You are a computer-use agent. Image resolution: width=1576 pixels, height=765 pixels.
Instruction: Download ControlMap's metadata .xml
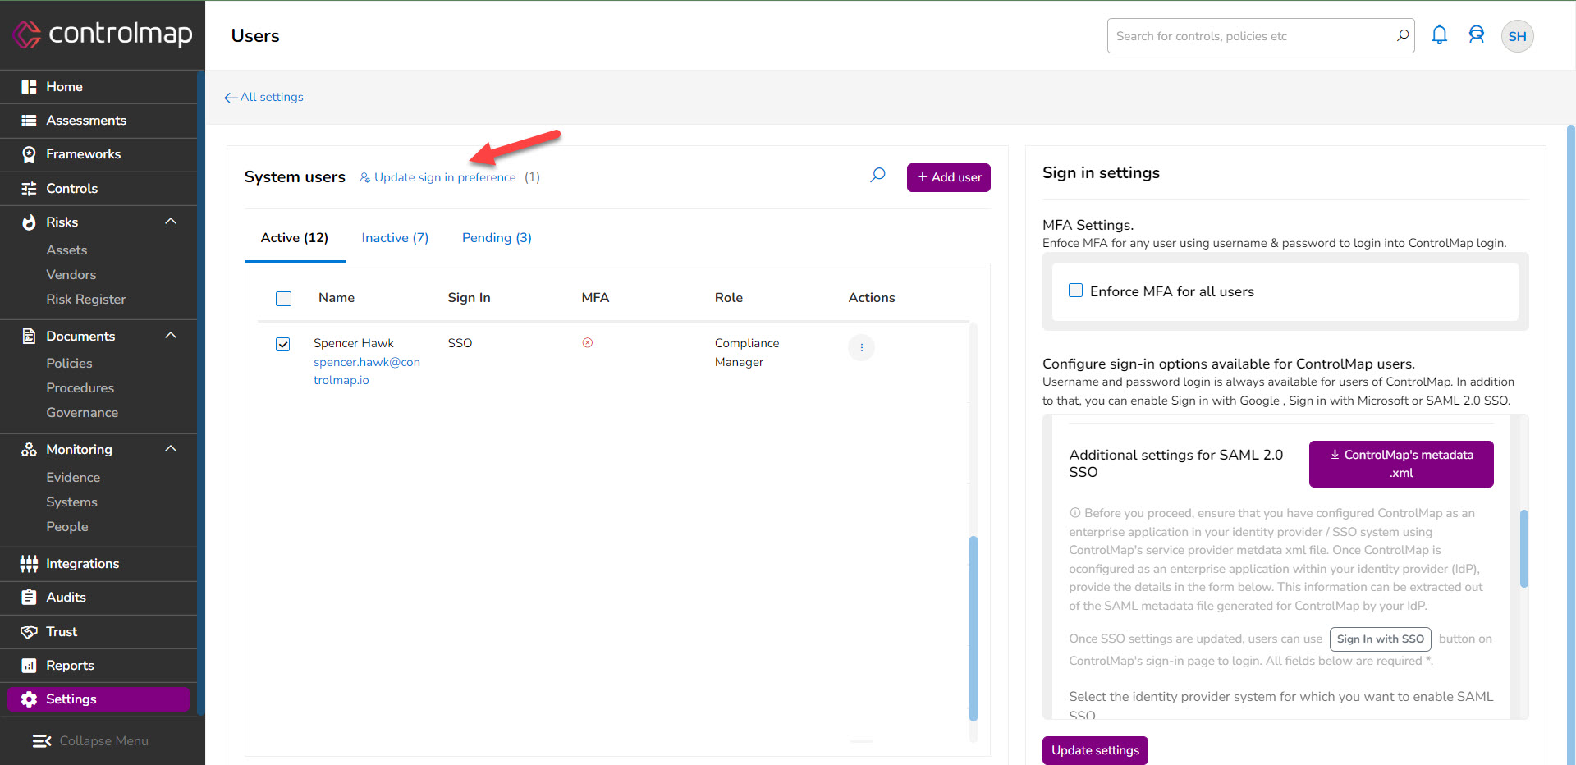pos(1401,464)
